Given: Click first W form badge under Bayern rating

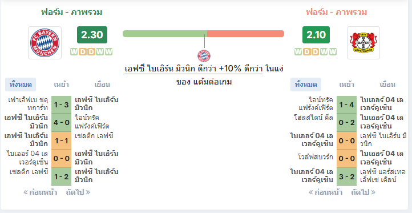Looking at the screenshot, I should [x=74, y=52].
